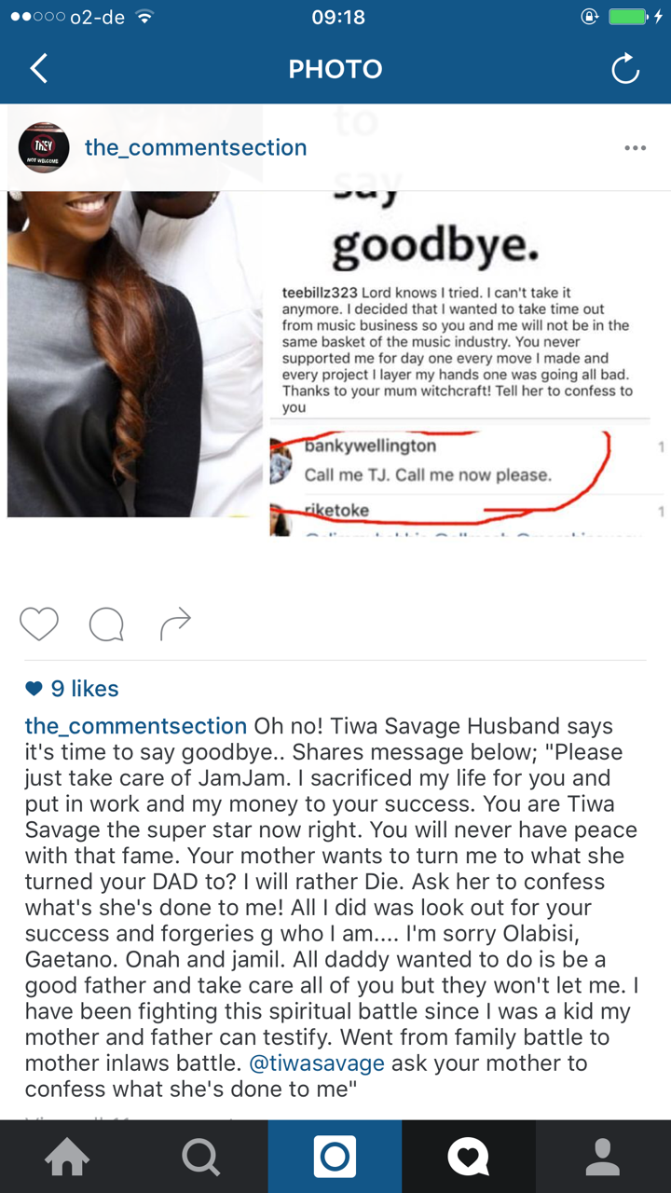Open comments with the speech bubble icon

click(x=106, y=624)
